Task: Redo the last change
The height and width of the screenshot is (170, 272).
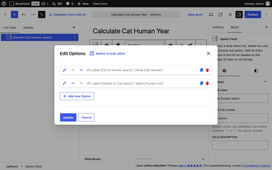Action: (x=33, y=15)
